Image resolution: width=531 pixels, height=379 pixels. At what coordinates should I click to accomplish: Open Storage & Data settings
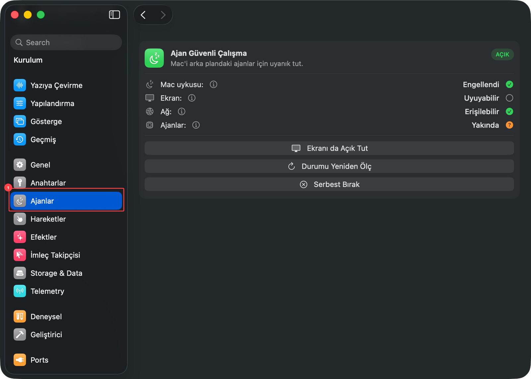(66, 273)
